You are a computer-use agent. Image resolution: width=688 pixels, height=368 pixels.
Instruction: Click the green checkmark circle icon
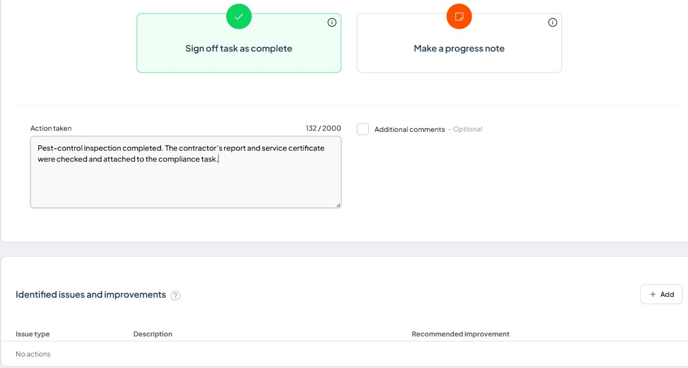(239, 16)
